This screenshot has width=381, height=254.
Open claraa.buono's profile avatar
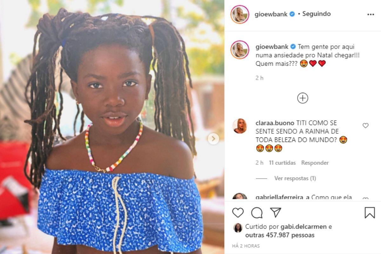pos(240,126)
